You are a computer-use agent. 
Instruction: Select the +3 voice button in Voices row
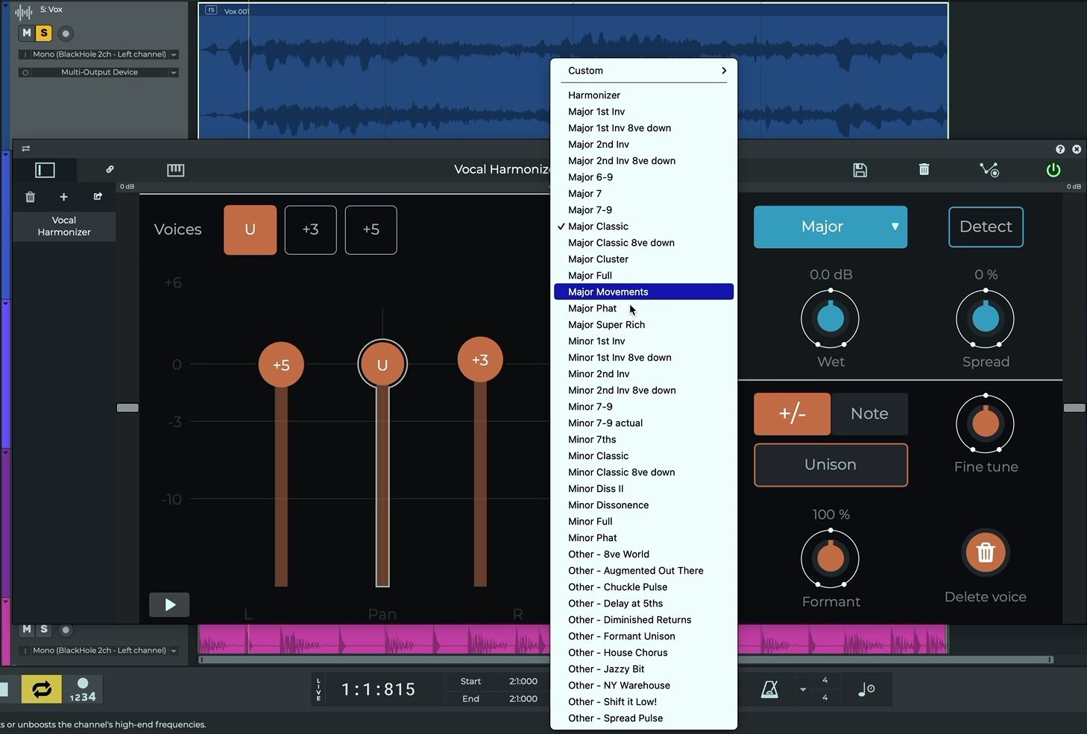(310, 230)
